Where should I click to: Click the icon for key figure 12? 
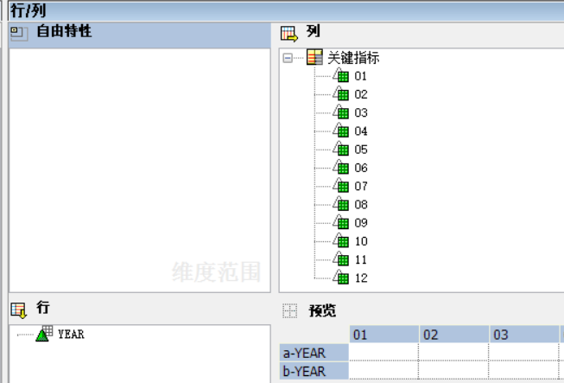[341, 278]
